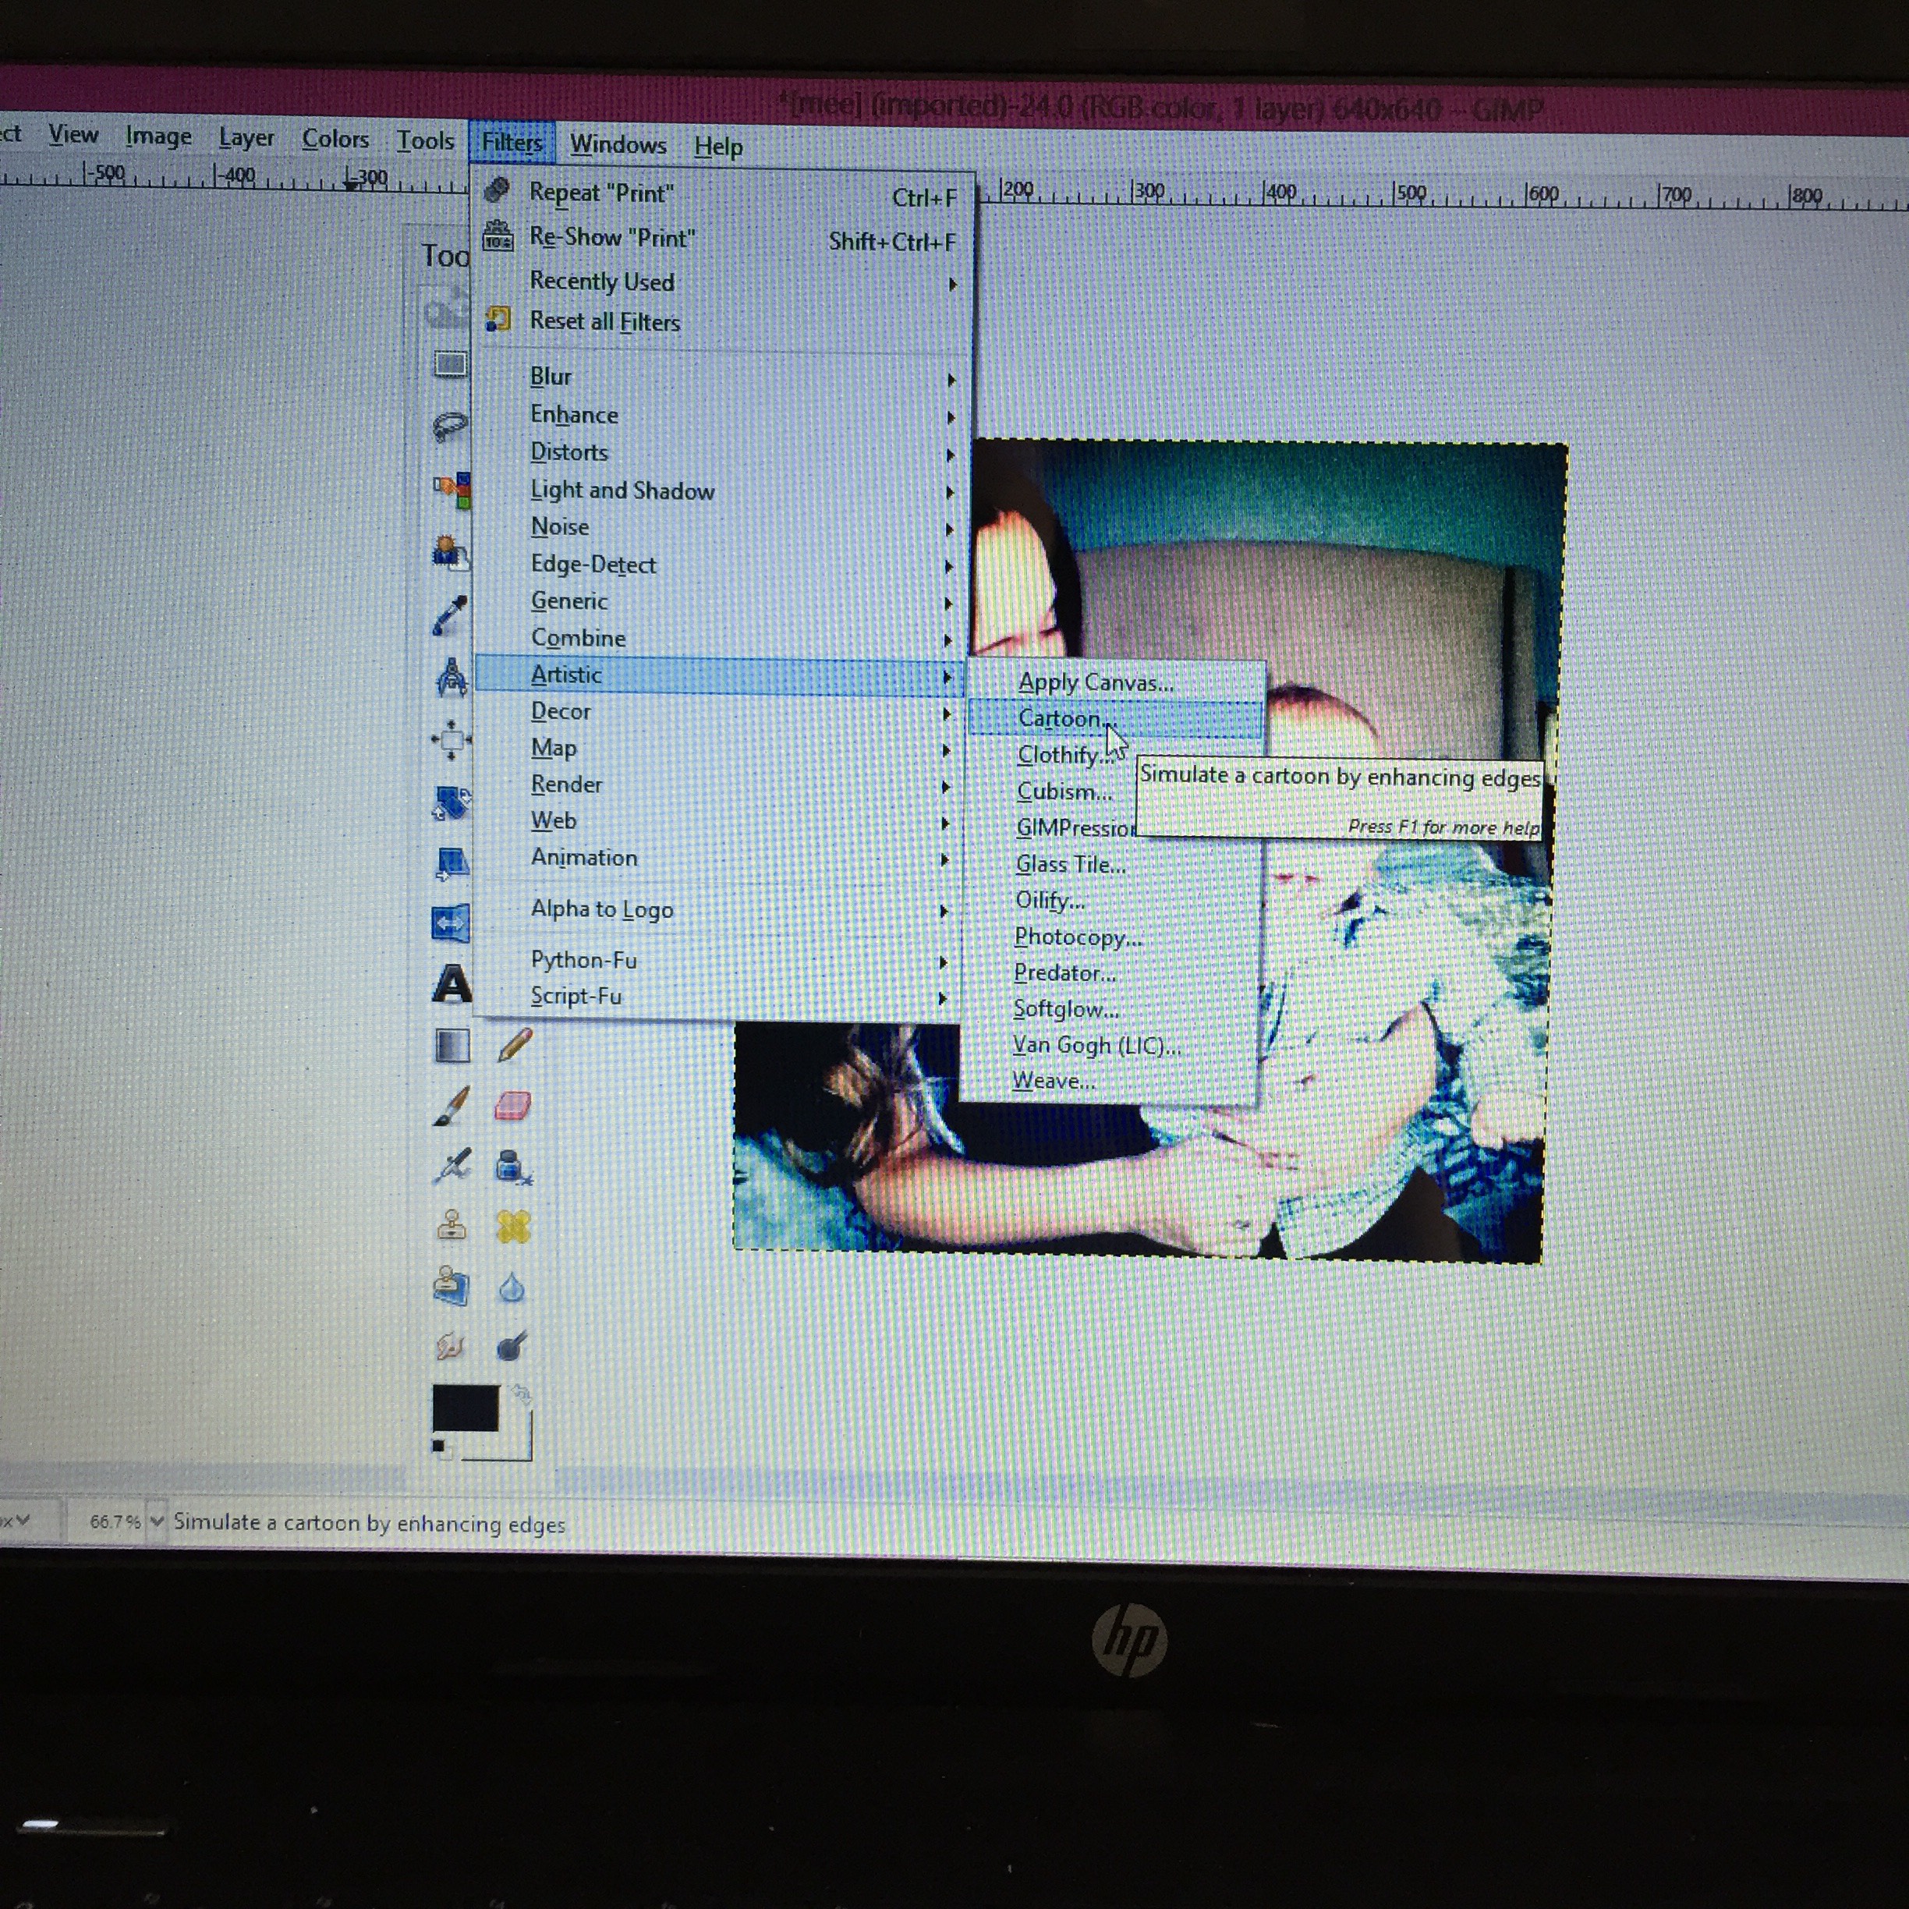Select the Select by Color tool

pyautogui.click(x=452, y=489)
